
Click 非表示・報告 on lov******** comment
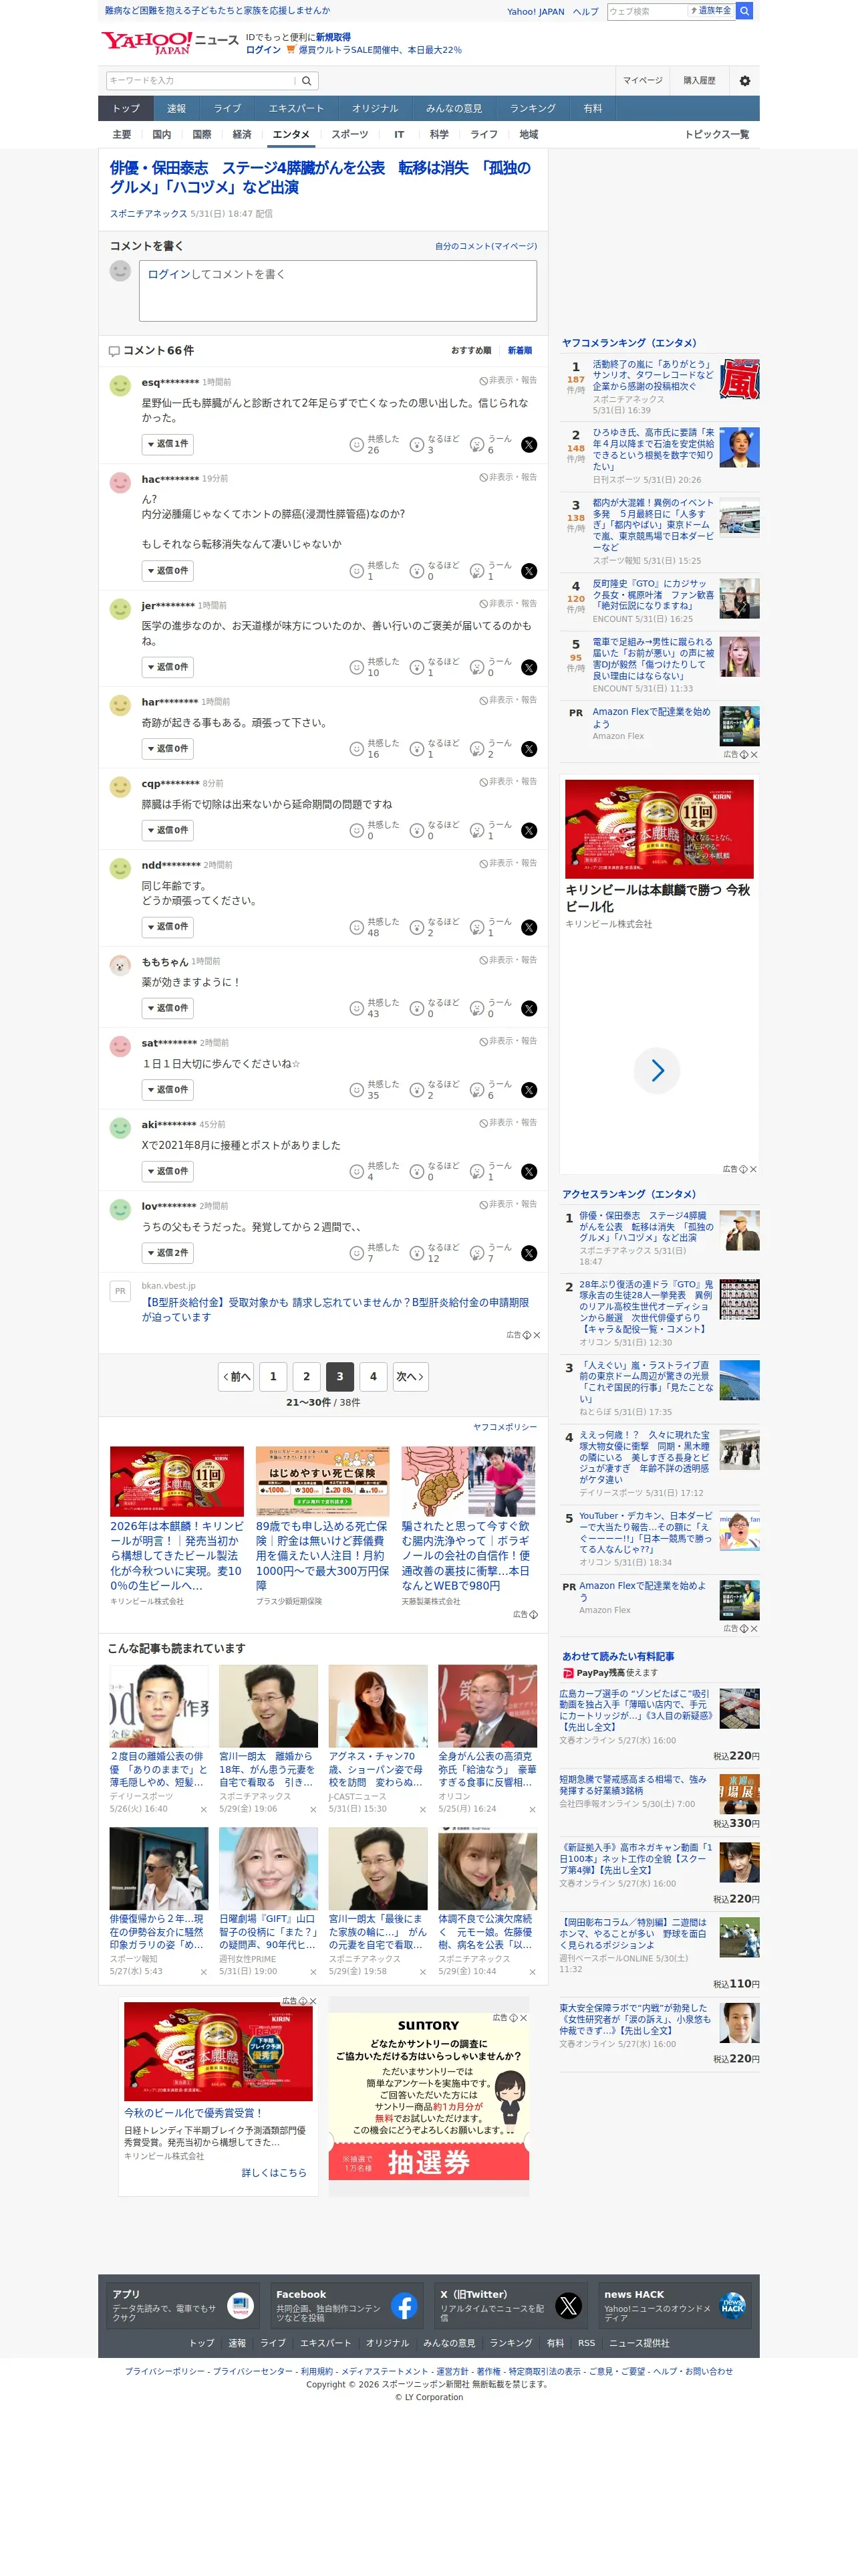509,1204
